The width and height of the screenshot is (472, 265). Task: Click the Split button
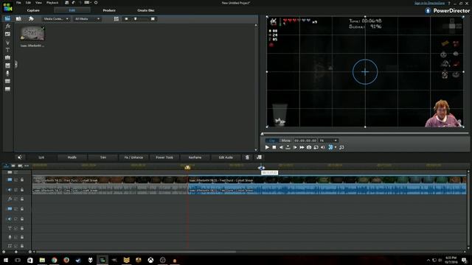[41, 157]
